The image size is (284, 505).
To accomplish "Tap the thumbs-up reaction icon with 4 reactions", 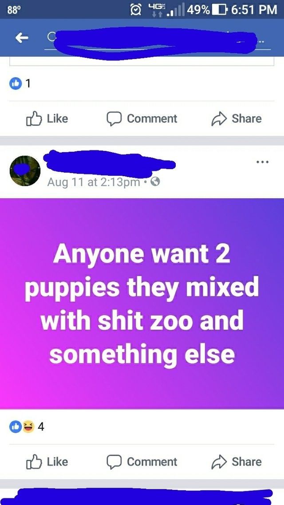I will click(15, 427).
